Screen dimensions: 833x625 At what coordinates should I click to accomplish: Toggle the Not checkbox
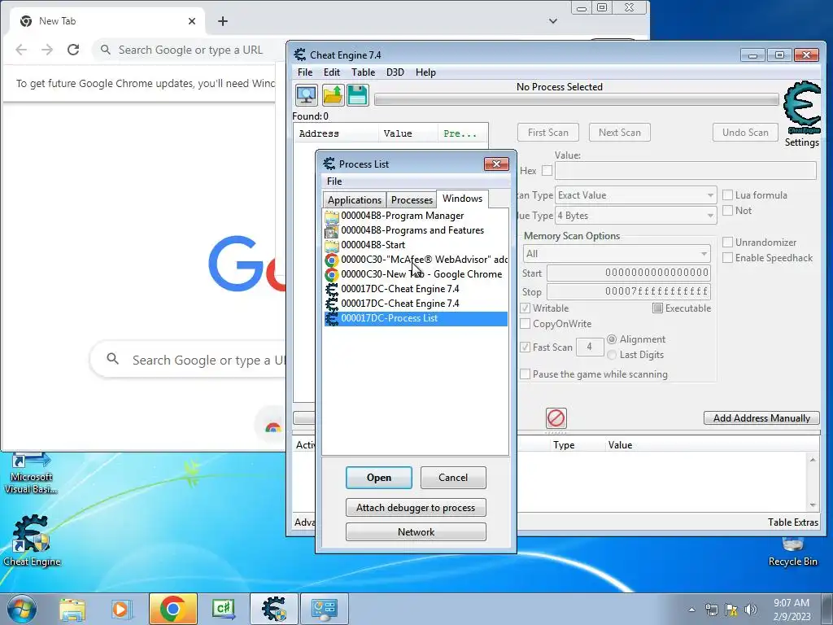click(x=728, y=211)
